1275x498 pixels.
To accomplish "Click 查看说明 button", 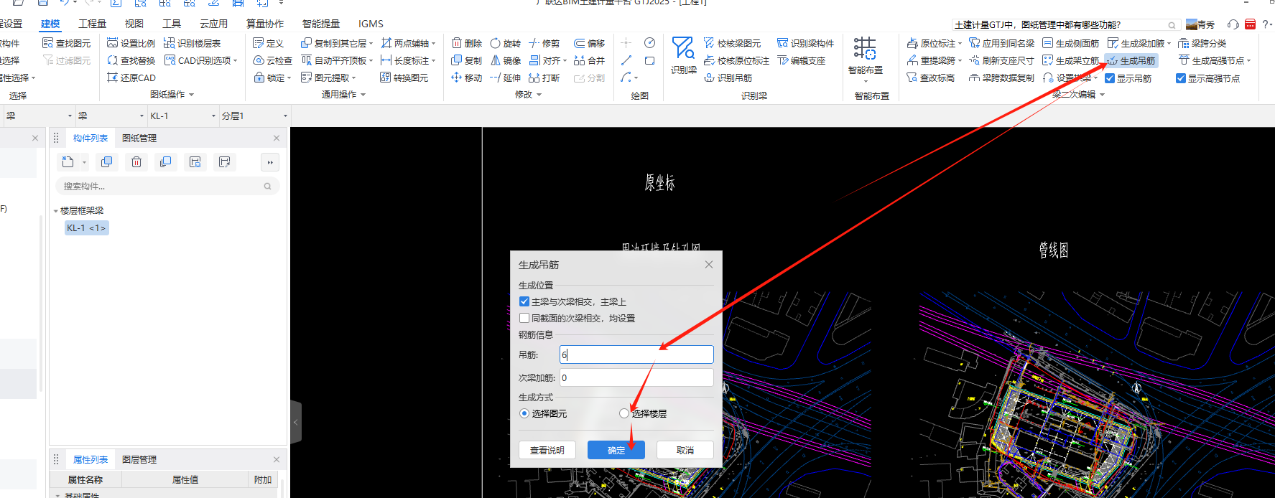I will (x=547, y=450).
